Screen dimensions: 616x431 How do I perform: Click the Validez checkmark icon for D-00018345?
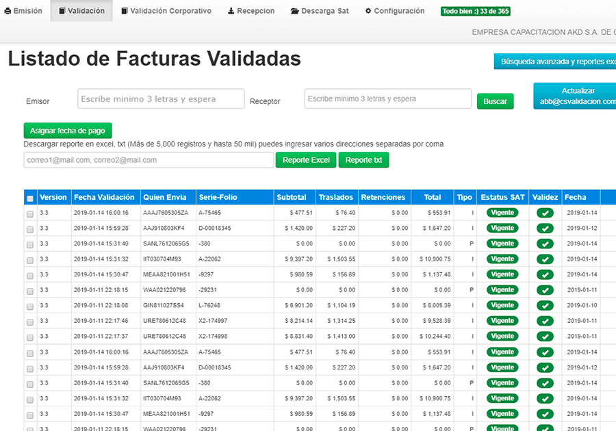545,228
